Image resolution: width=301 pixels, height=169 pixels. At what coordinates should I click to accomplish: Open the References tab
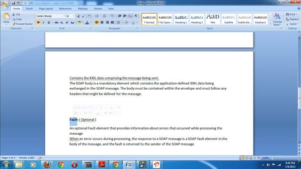click(65, 8)
